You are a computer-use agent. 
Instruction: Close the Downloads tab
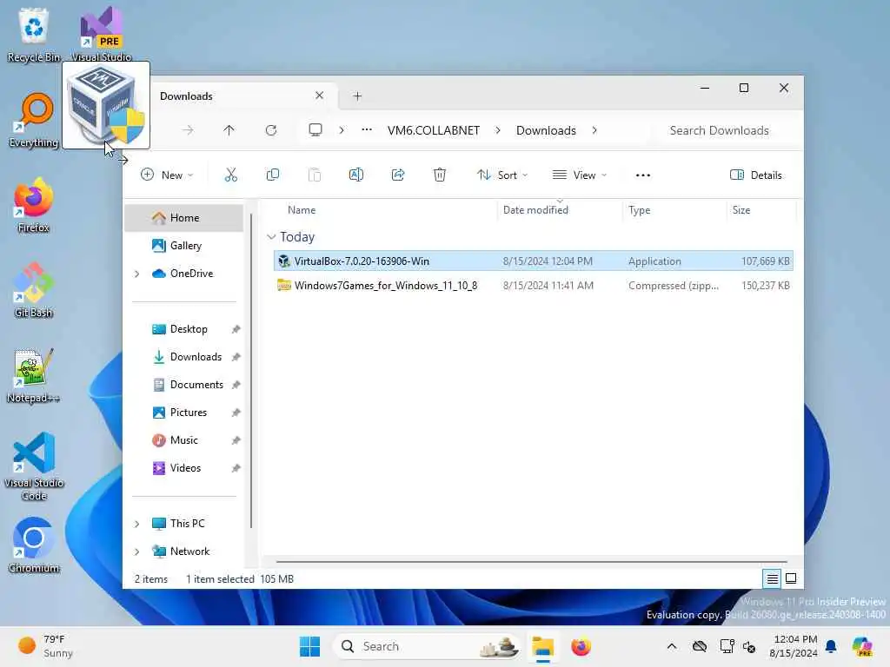[320, 96]
